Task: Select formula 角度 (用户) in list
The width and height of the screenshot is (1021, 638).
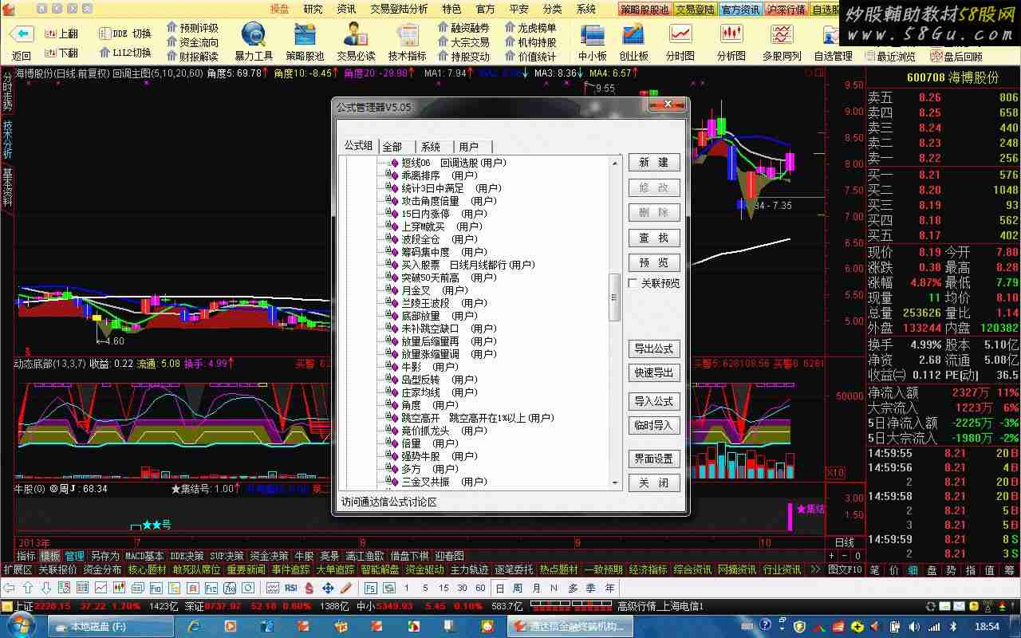Action: pyautogui.click(x=429, y=405)
